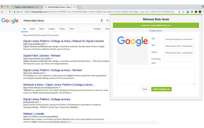Go back with the browser back arrow
This screenshot has width=204, height=128.
coord(2,12)
